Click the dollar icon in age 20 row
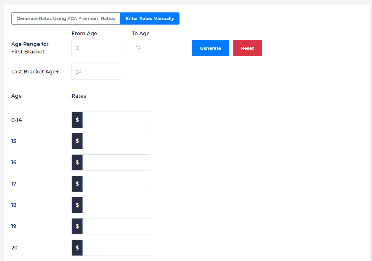The image size is (372, 261). [77, 248]
